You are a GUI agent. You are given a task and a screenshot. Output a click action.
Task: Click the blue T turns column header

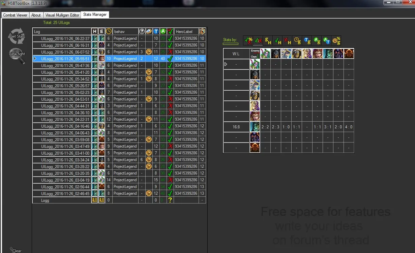[156, 31]
